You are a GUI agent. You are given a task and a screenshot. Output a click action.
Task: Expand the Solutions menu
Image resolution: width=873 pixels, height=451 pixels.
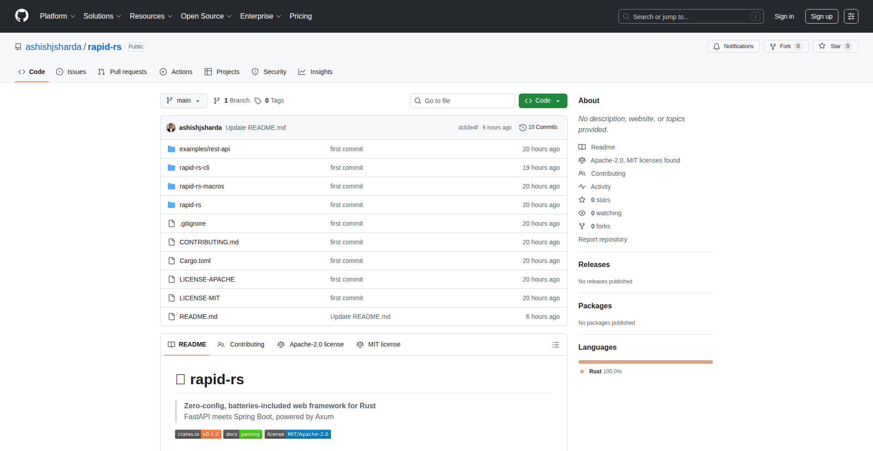102,16
